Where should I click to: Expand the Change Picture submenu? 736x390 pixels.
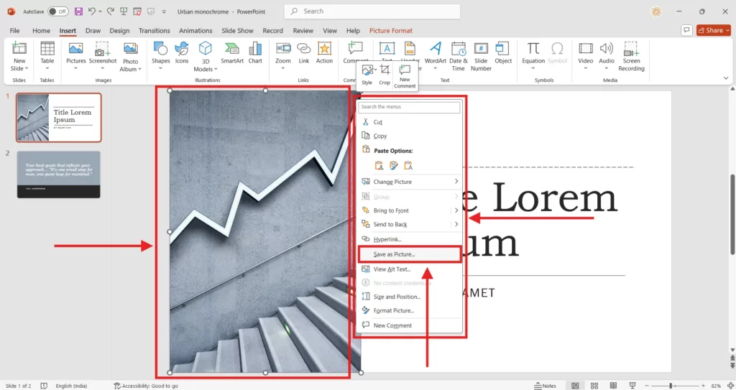click(x=456, y=182)
